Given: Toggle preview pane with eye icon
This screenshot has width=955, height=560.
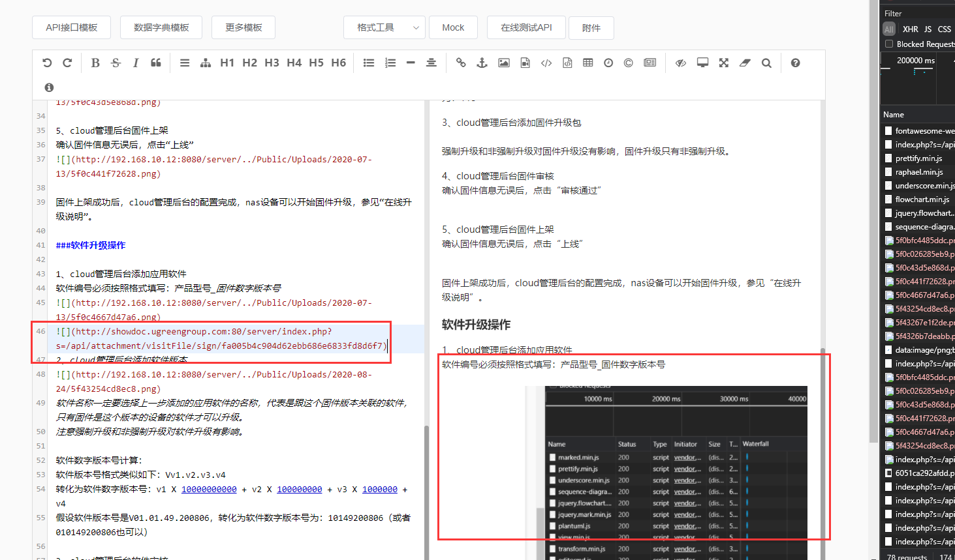Looking at the screenshot, I should 681,63.
